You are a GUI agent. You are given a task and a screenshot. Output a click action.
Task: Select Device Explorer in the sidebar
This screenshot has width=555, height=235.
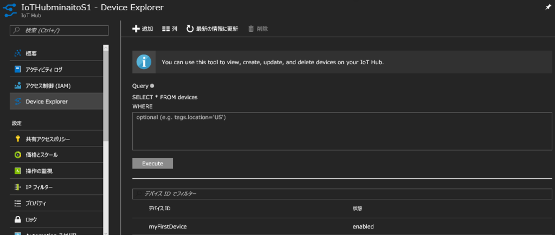[56, 102]
